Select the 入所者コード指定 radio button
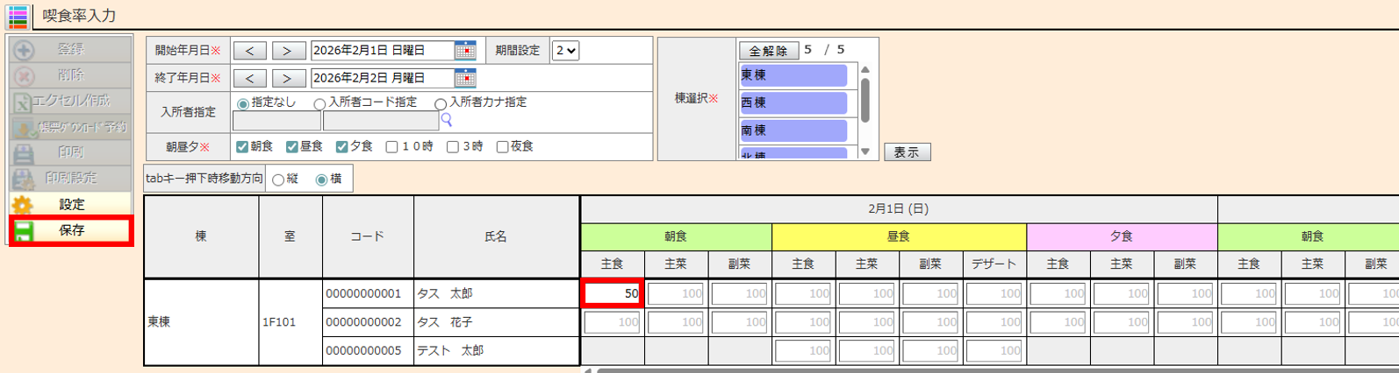This screenshot has width=1399, height=373. pos(320,104)
